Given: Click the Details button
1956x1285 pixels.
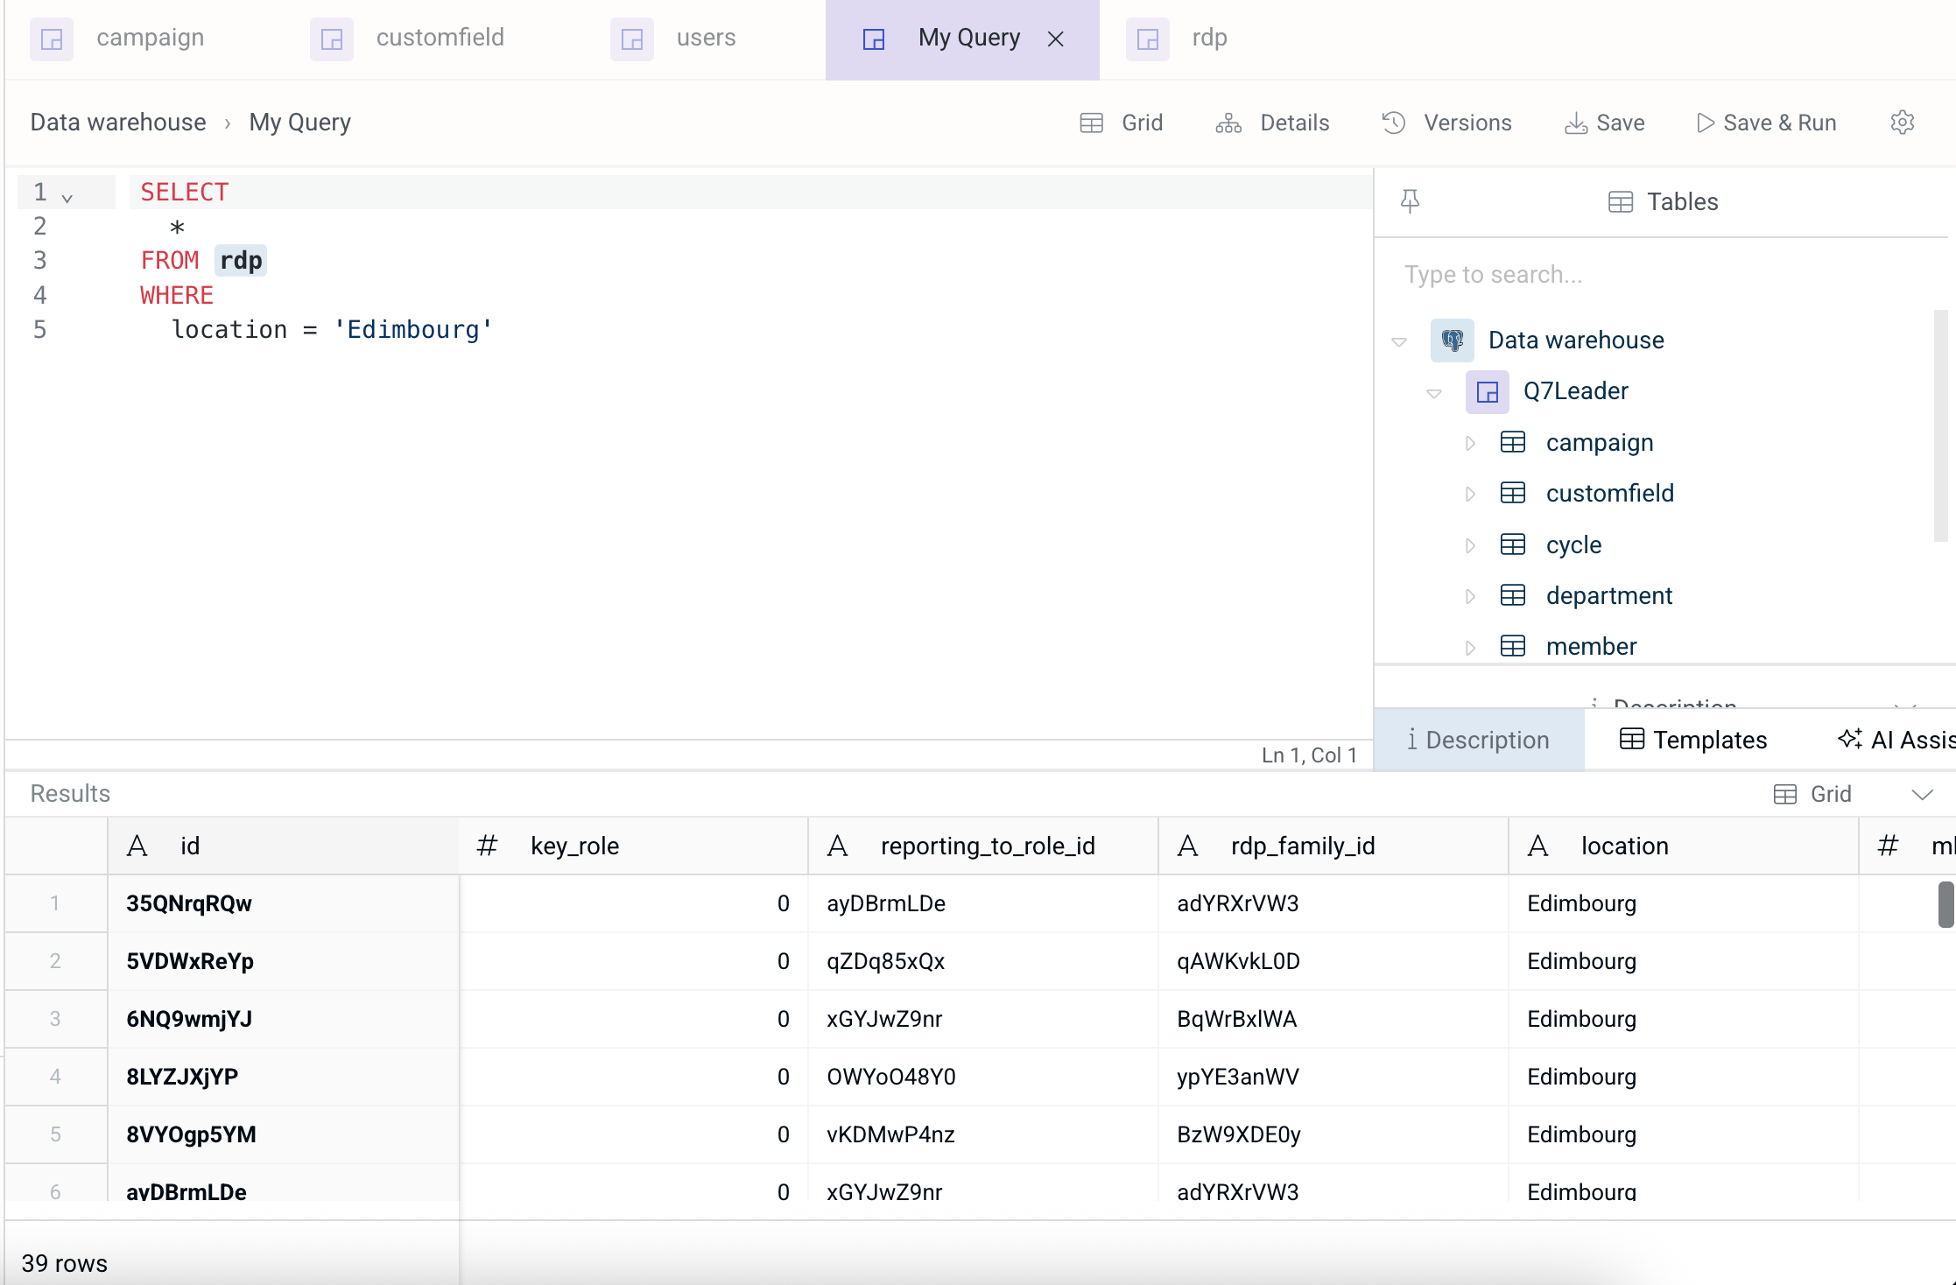Looking at the screenshot, I should [x=1272, y=123].
